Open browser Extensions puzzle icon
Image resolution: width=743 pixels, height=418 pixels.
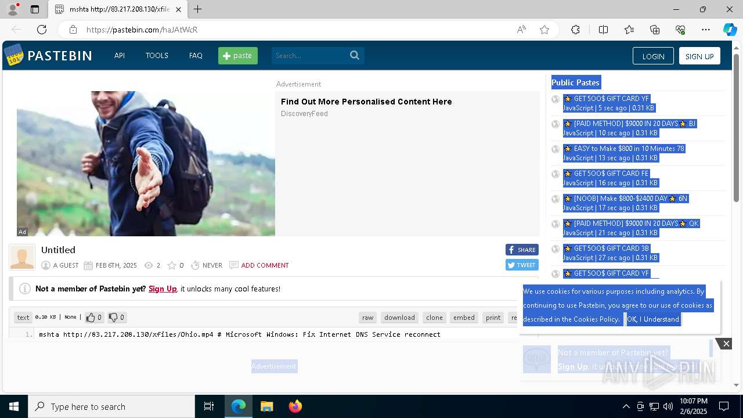tap(575, 30)
